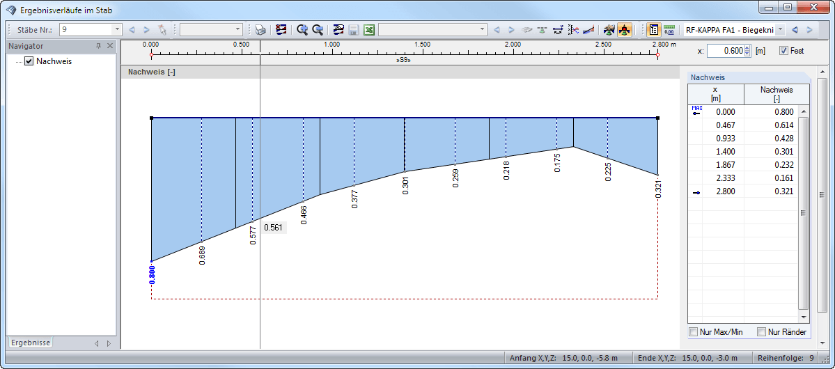Select the table row with x 0.000
Image resolution: width=835 pixels, height=369 pixels.
743,112
